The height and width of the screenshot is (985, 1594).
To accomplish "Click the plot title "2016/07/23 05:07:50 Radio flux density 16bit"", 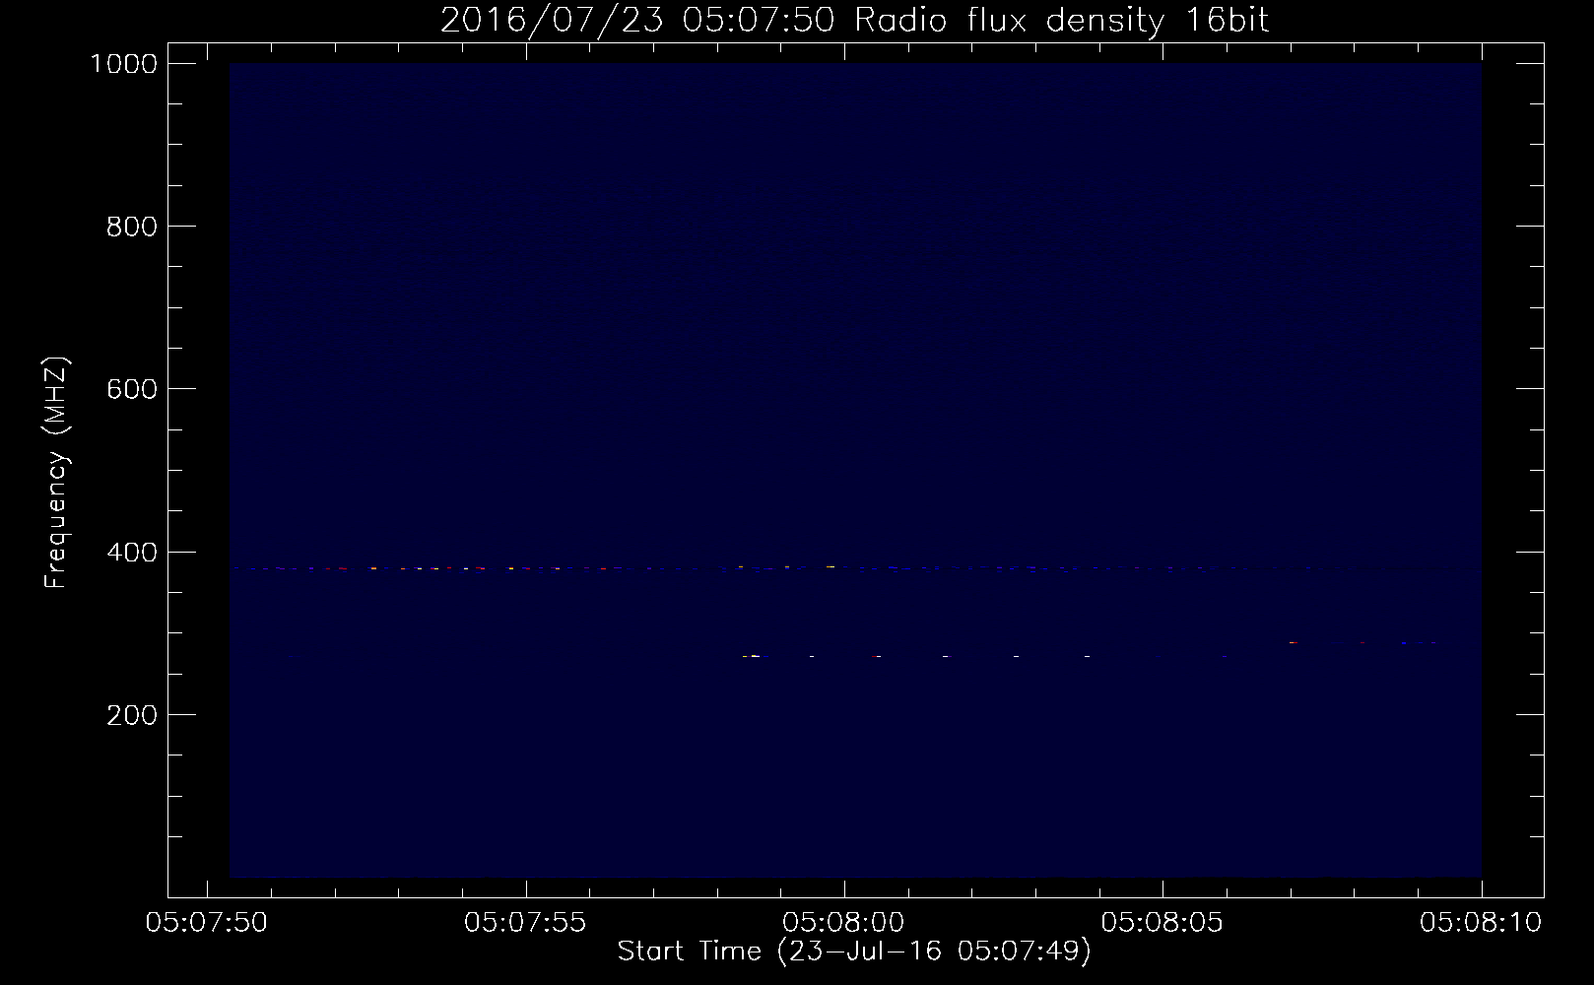I will click(x=854, y=20).
